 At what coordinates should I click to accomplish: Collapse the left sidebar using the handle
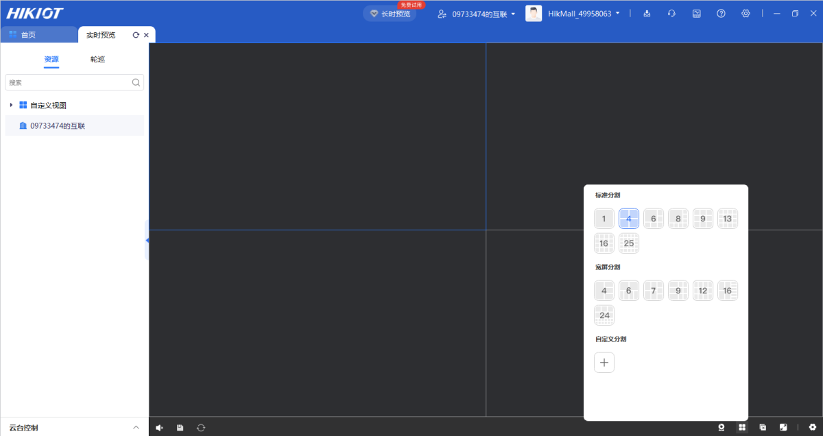[147, 240]
